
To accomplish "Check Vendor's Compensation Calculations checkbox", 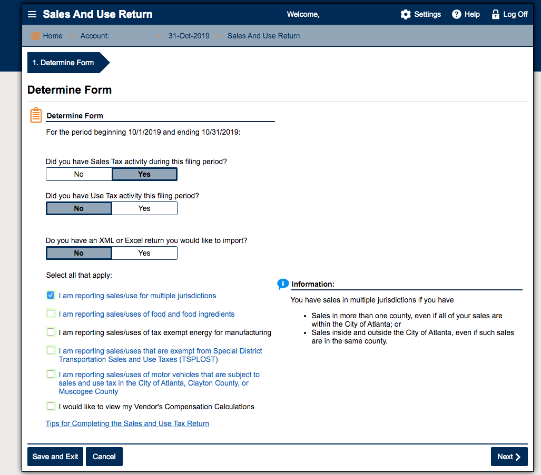I will [51, 406].
